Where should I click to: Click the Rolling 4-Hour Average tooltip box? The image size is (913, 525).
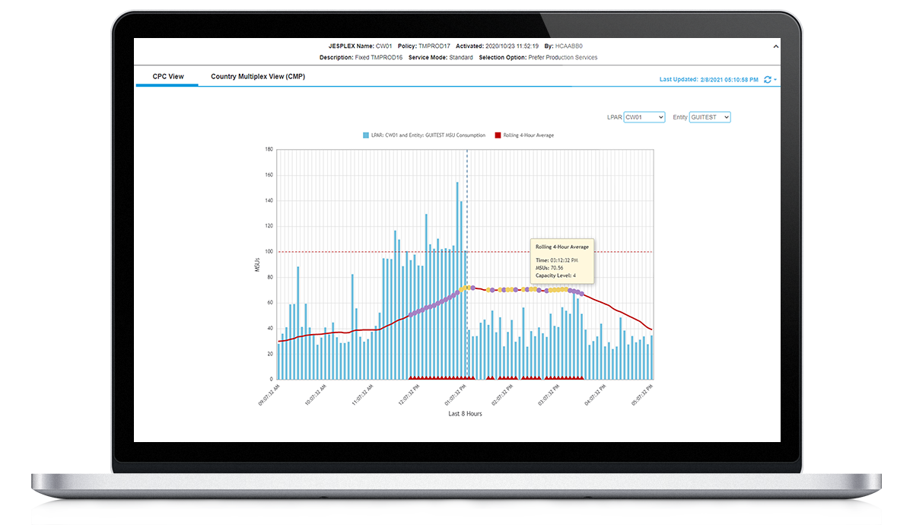point(563,260)
